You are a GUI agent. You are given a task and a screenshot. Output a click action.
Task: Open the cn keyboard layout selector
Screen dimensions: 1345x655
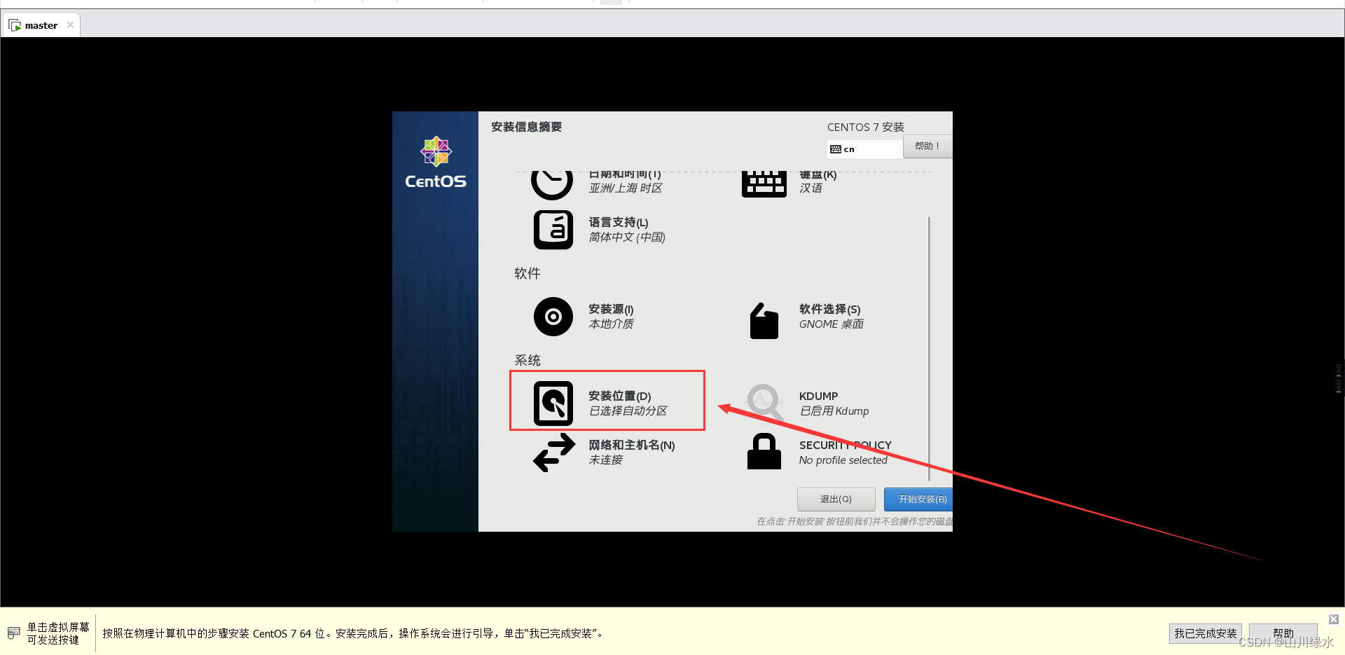click(864, 149)
